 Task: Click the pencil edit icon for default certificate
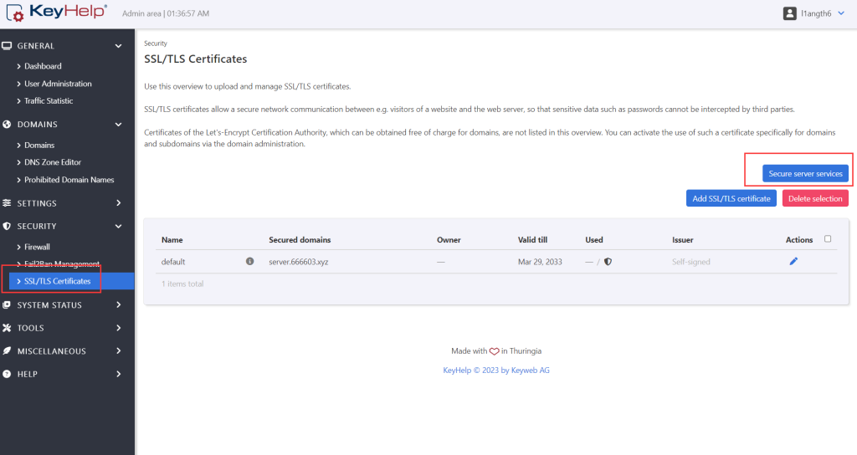[x=793, y=262]
